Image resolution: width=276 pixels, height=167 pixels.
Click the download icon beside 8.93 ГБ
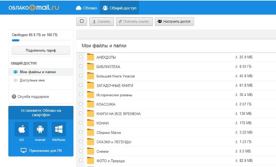pyautogui.click(x=236, y=66)
